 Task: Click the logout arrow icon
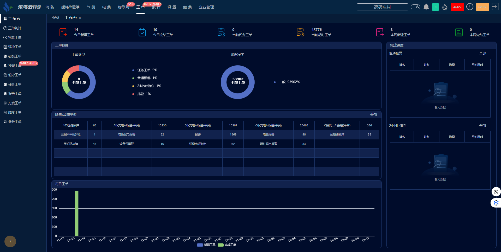click(x=495, y=7)
